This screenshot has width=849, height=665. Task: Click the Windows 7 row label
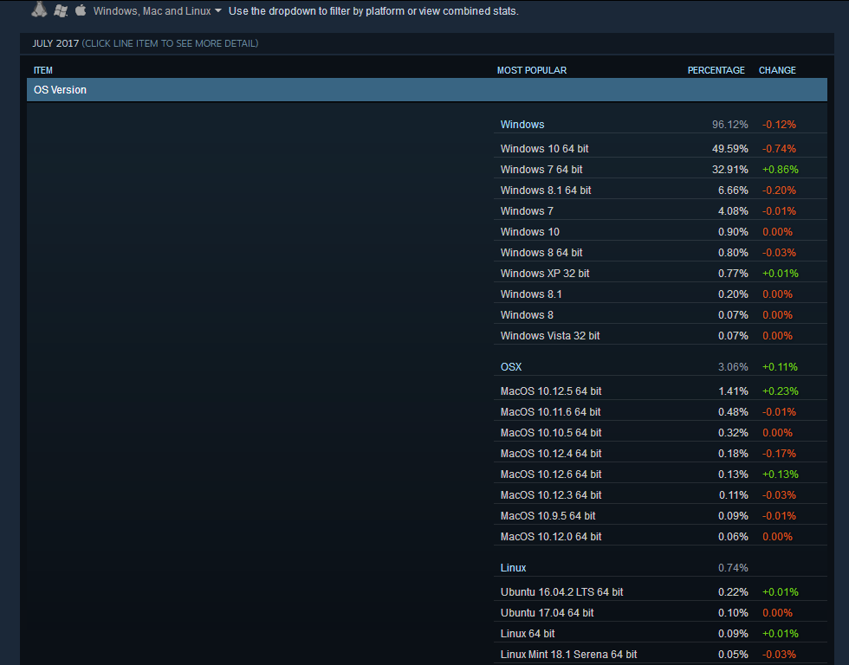(527, 211)
